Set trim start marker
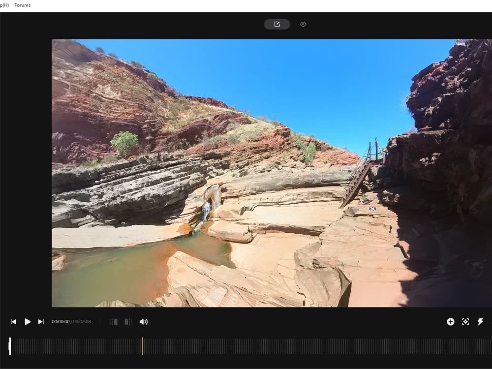Viewport: 492px width, 369px height. pos(114,322)
